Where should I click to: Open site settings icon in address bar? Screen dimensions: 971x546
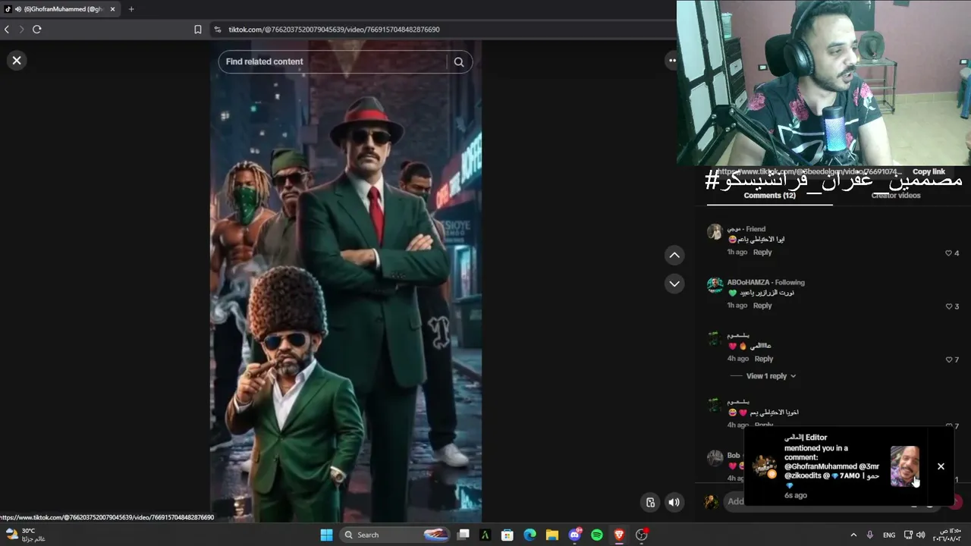pos(218,30)
